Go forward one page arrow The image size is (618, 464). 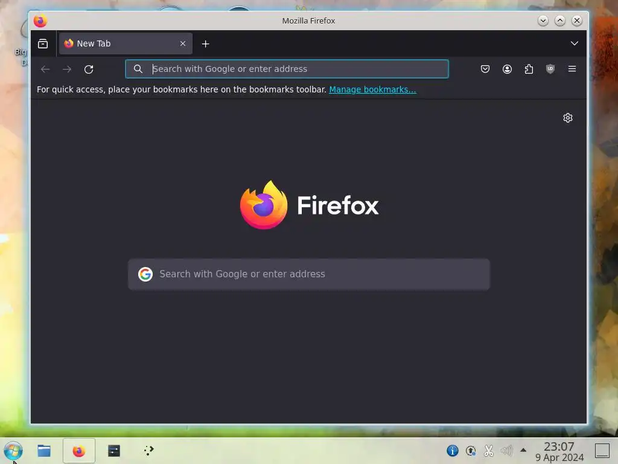click(67, 69)
